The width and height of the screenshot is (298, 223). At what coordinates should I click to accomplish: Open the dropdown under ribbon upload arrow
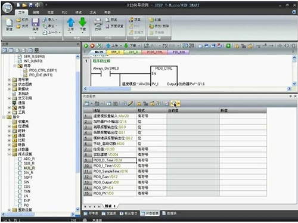tap(70, 33)
